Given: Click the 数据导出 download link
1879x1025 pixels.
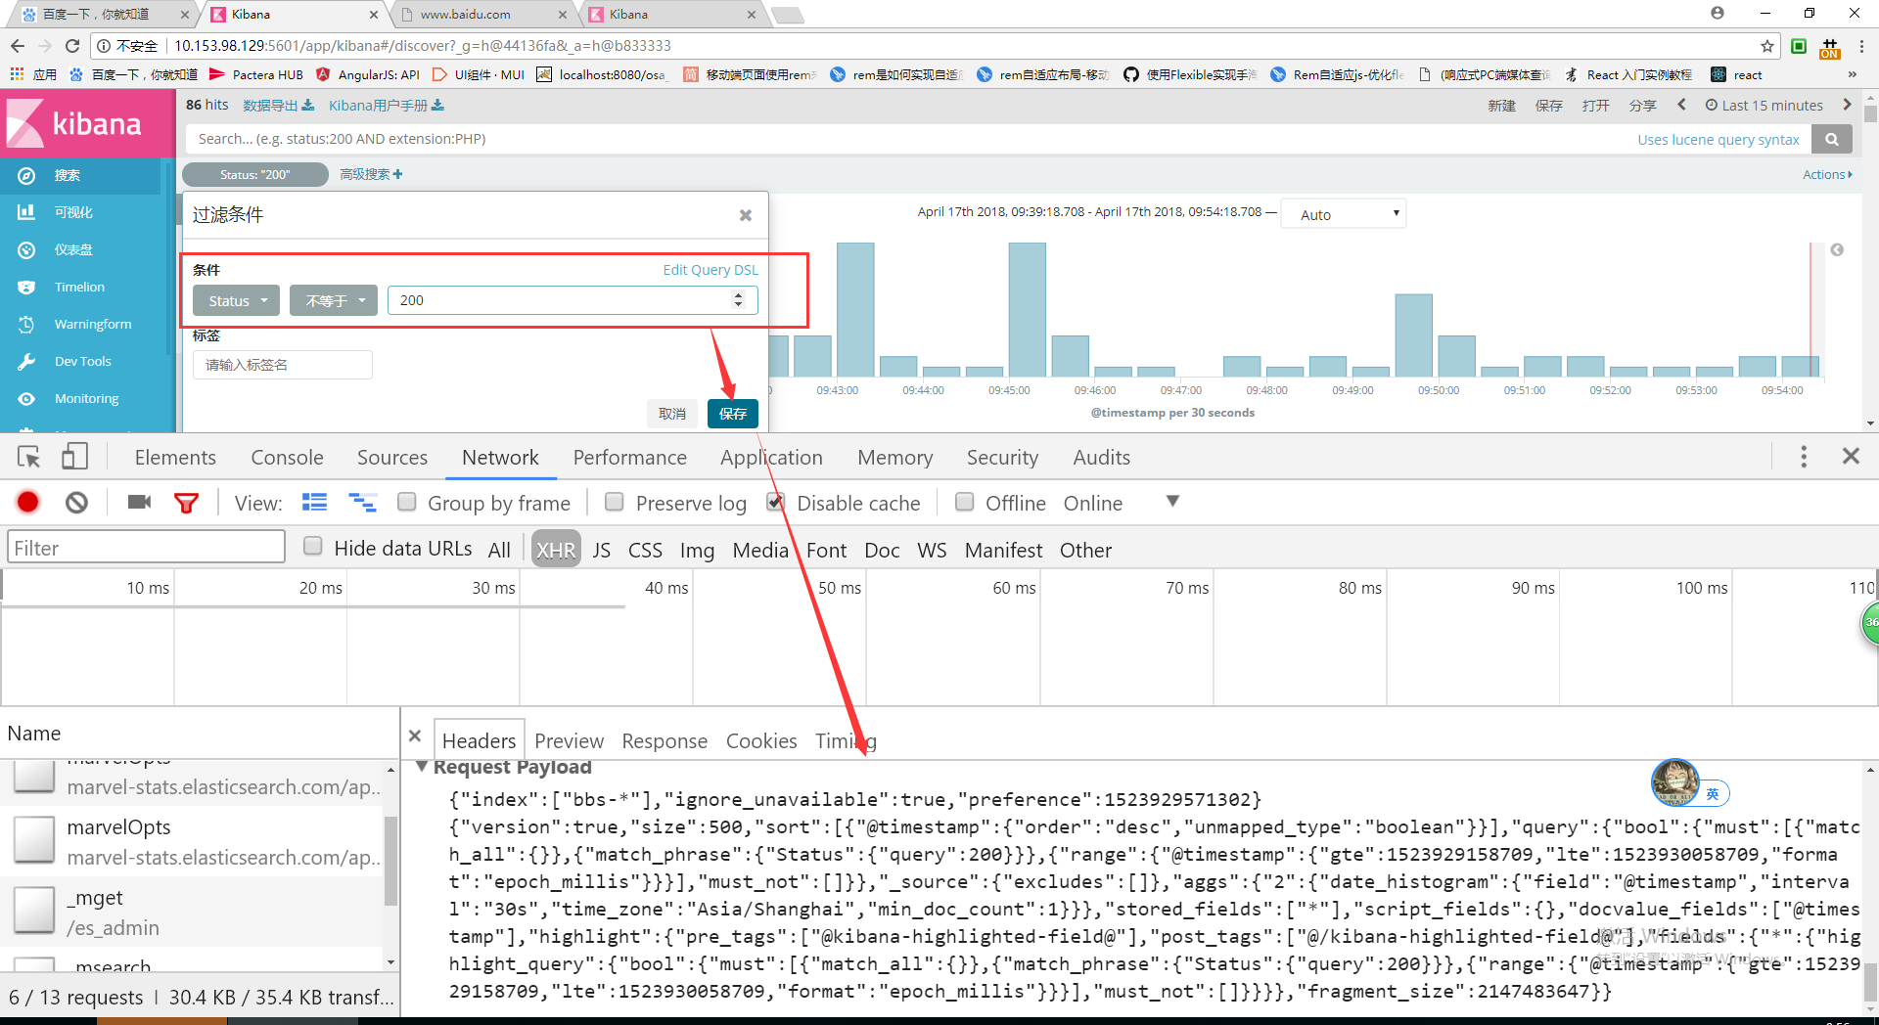Looking at the screenshot, I should tap(278, 105).
